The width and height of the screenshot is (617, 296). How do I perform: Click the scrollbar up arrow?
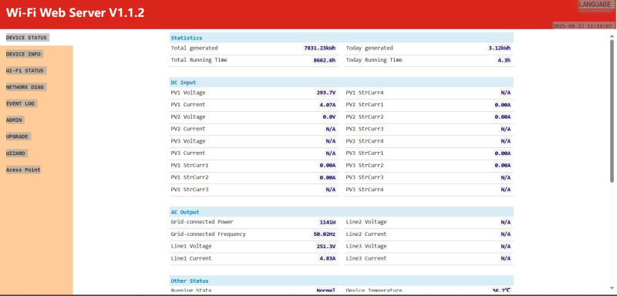point(612,35)
